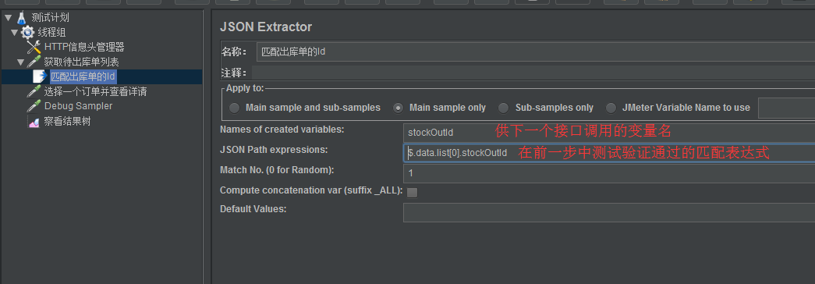Click the Match No. (0 for Random) label
Viewport: 815px width, 284px height.
pyautogui.click(x=277, y=170)
